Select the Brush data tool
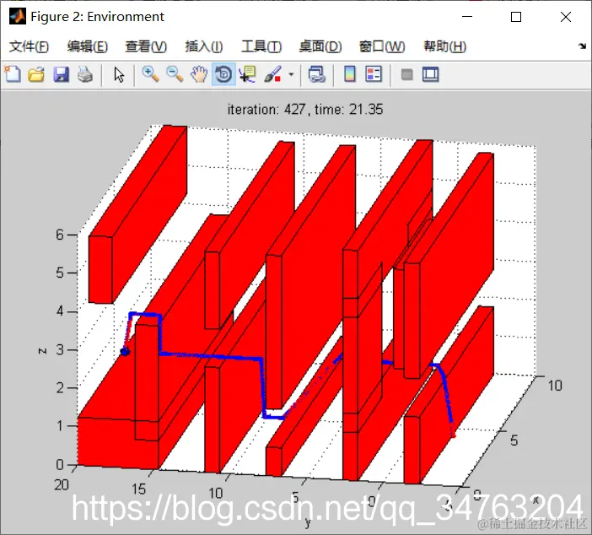 (x=273, y=74)
